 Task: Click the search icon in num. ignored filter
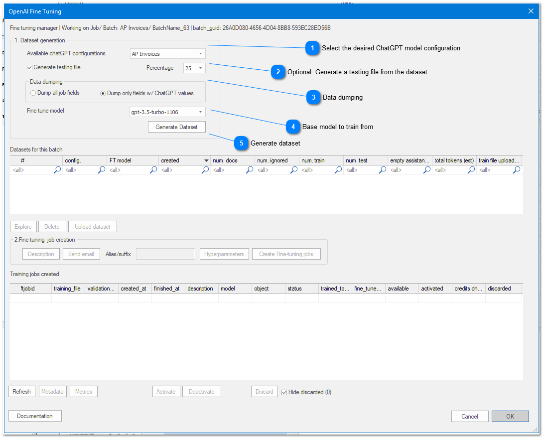tap(294, 170)
